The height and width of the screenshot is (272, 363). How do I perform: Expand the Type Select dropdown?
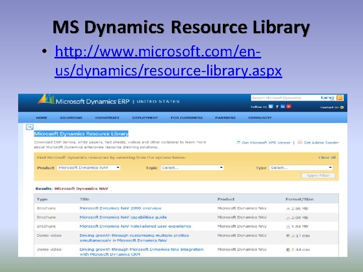301,168
